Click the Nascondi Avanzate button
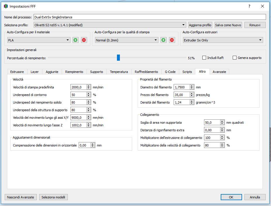 click(x=21, y=197)
